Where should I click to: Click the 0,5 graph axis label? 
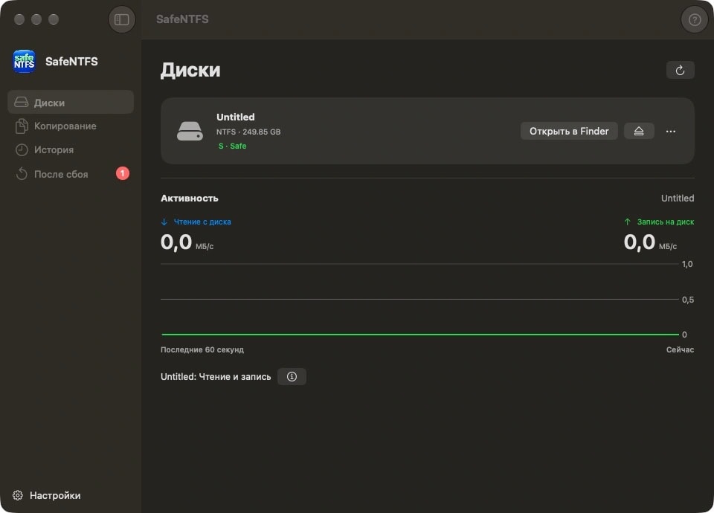687,300
